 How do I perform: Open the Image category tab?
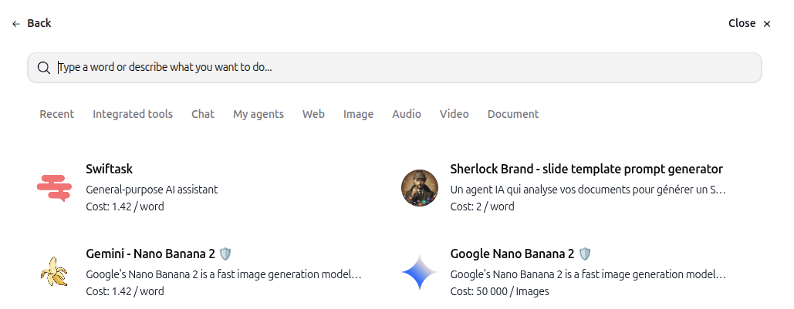(x=358, y=114)
